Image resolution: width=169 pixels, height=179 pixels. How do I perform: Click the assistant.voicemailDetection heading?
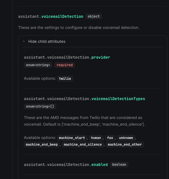[x=51, y=16]
